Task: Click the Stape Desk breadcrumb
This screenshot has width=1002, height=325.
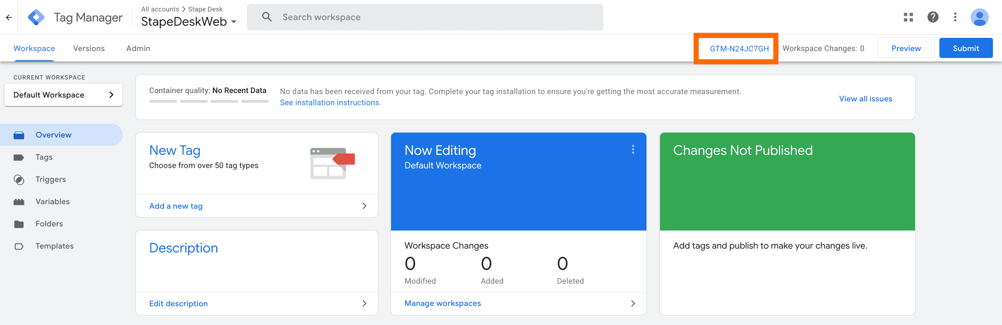Action: pos(205,9)
